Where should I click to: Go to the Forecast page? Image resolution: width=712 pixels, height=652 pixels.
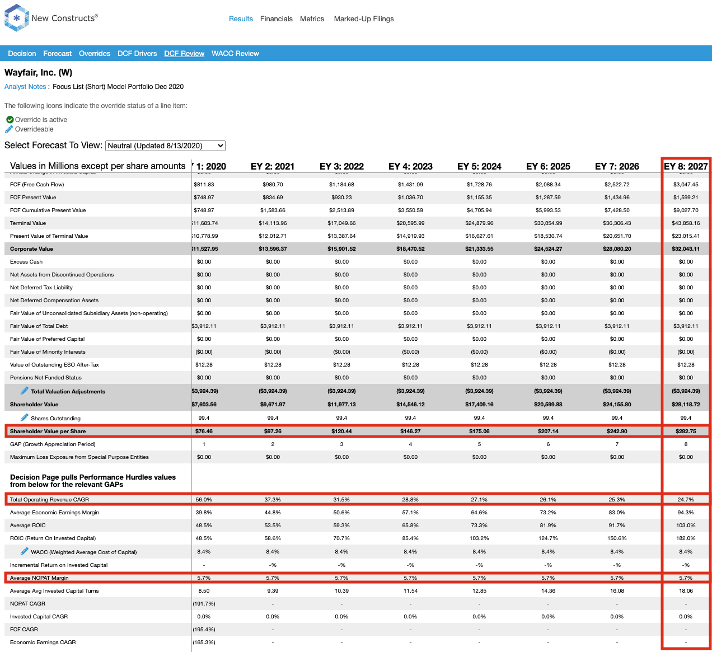click(x=57, y=54)
